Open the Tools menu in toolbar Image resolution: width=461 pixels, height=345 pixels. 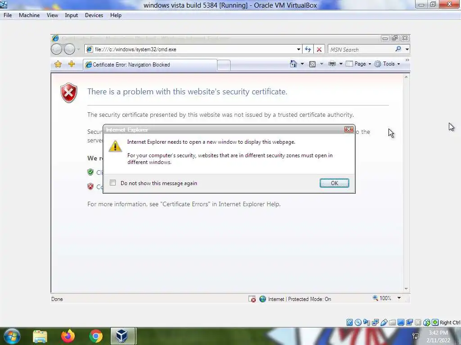tap(387, 64)
